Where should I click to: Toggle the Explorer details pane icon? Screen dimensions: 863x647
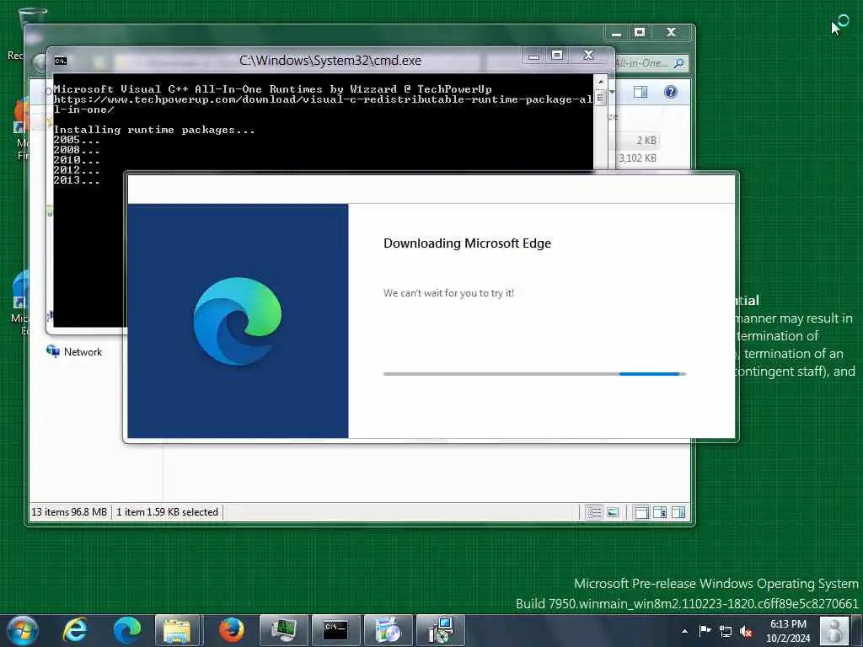click(x=660, y=513)
